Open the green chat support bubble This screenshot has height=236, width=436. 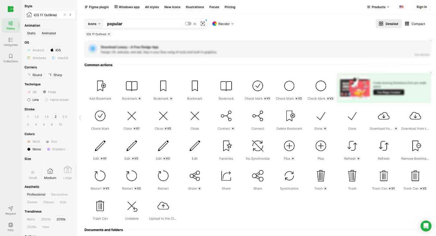pyautogui.click(x=426, y=226)
